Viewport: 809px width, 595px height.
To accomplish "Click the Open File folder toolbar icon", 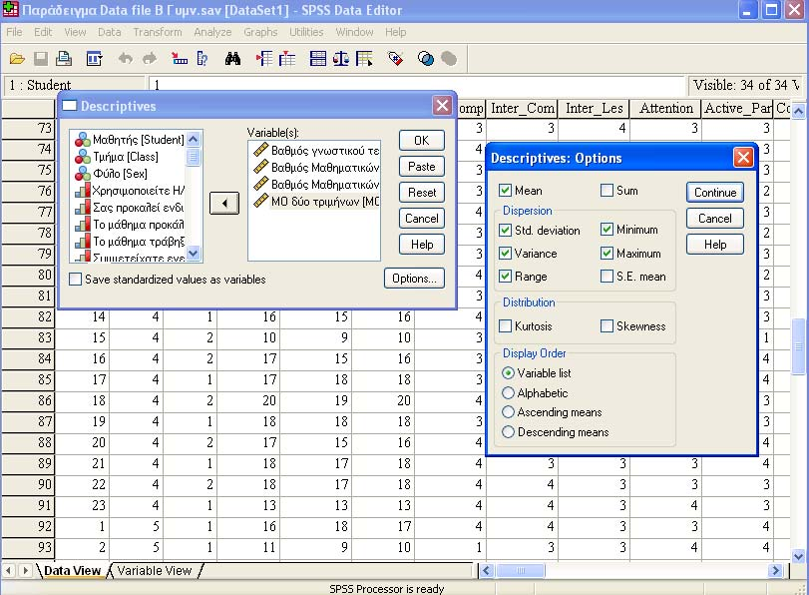I will point(17,59).
